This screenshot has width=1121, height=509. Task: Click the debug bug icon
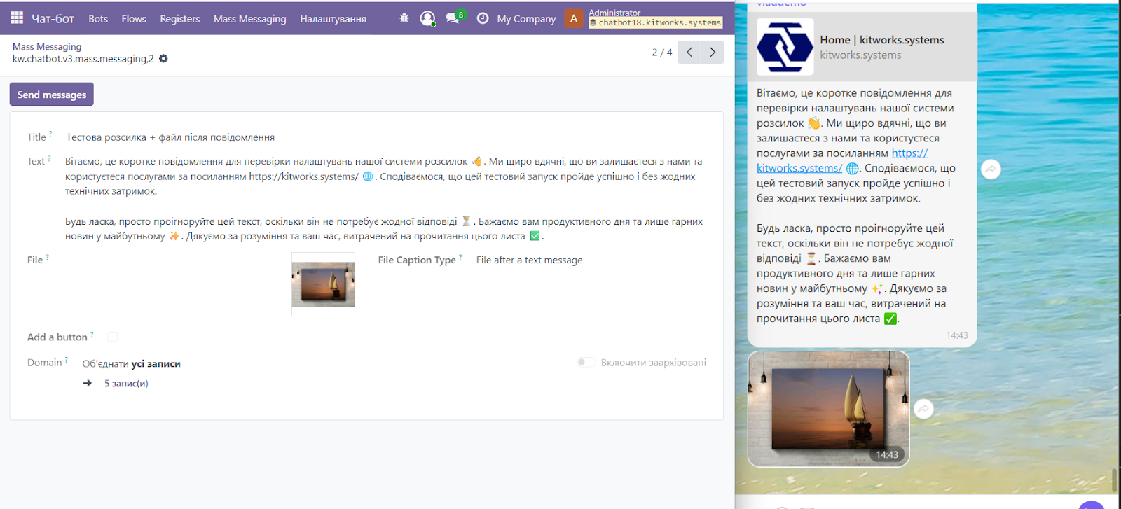[404, 18]
